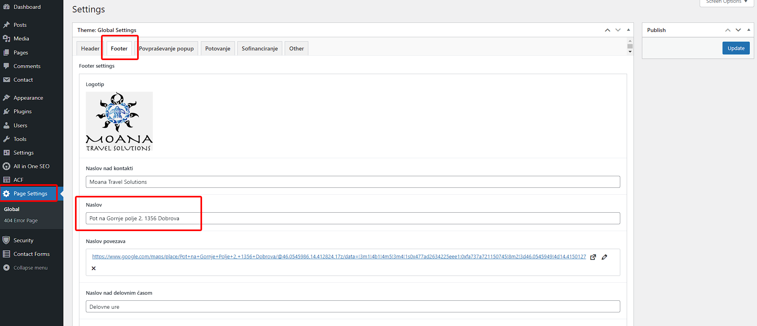The image size is (757, 326).
Task: Click the ACF fields icon
Action: click(x=6, y=180)
